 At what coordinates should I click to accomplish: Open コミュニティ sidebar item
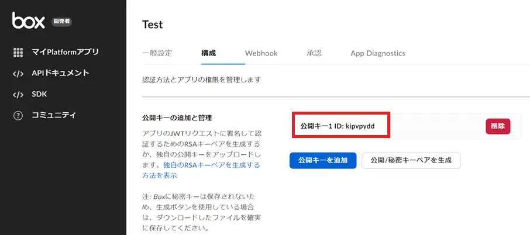pyautogui.click(x=54, y=115)
